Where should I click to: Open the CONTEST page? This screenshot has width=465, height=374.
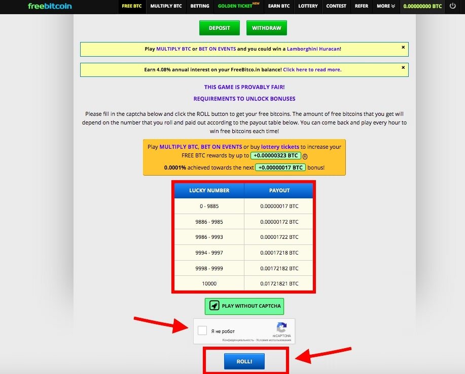coord(336,6)
